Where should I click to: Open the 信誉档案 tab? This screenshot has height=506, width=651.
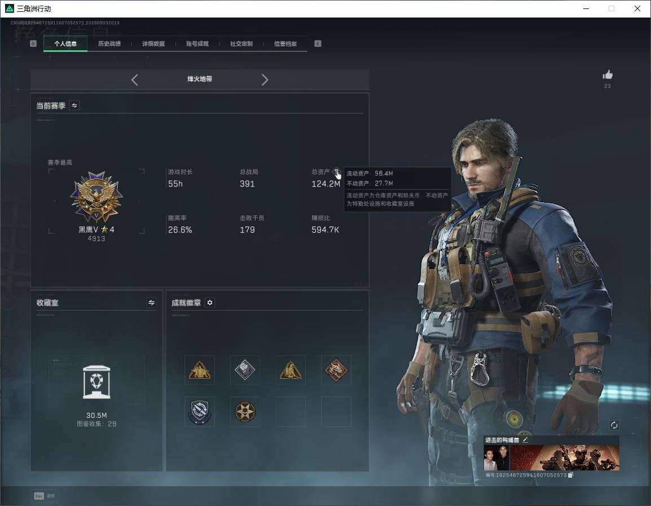(x=285, y=43)
